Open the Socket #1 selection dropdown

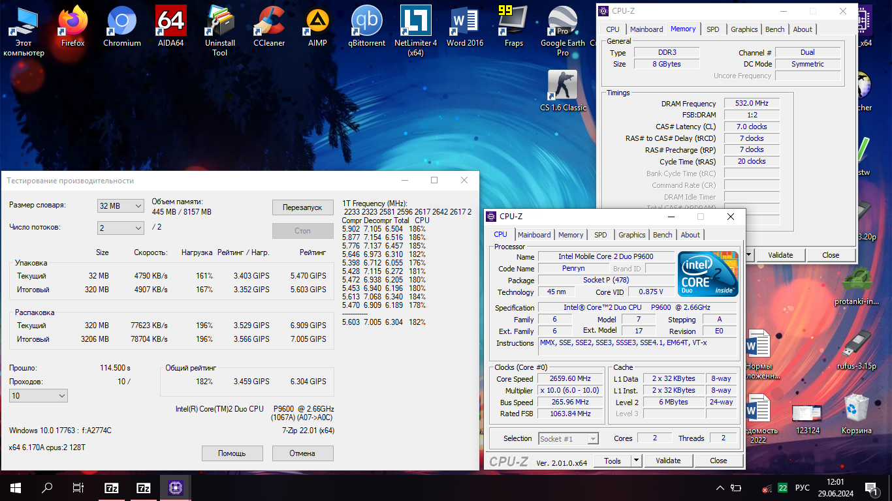pyautogui.click(x=568, y=439)
